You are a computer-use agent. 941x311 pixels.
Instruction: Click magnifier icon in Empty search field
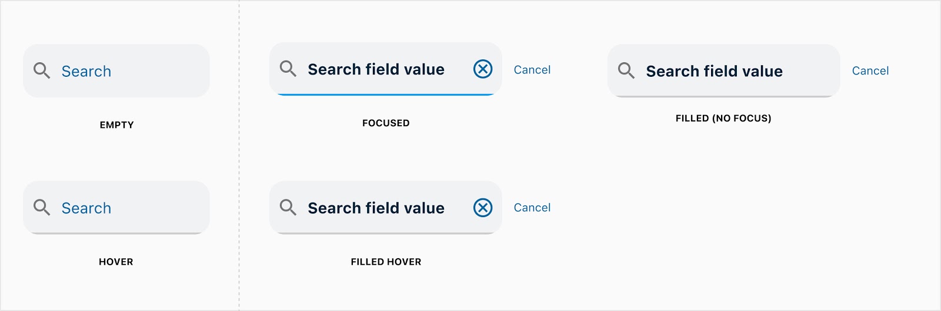pyautogui.click(x=42, y=70)
